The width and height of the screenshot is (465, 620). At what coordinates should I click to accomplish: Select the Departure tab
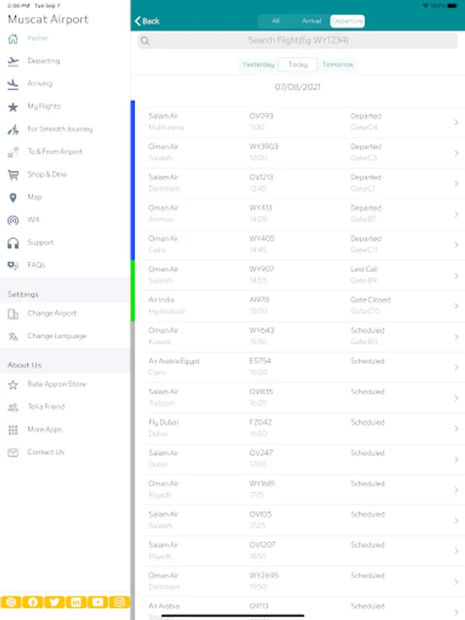pyautogui.click(x=347, y=21)
